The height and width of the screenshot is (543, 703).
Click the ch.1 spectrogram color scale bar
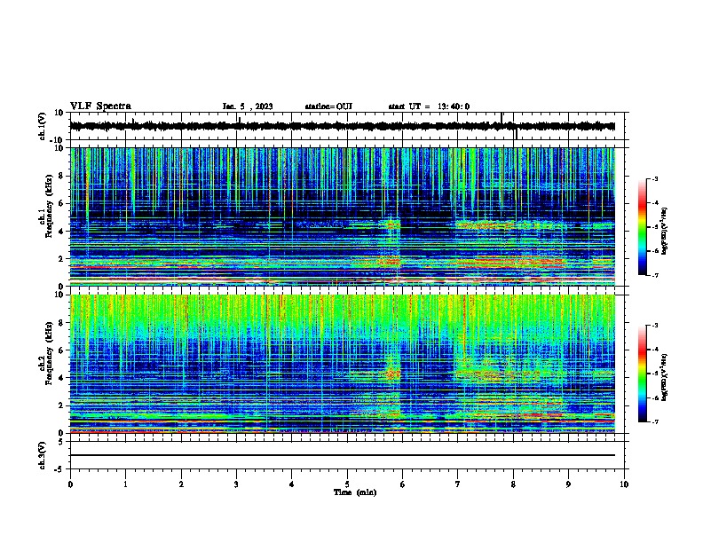(642, 227)
